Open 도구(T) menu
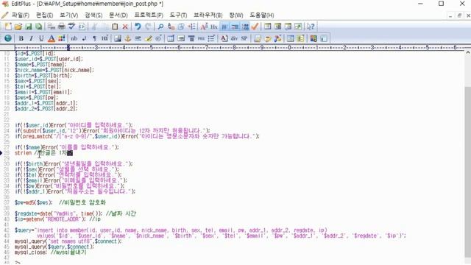 tap(178, 15)
